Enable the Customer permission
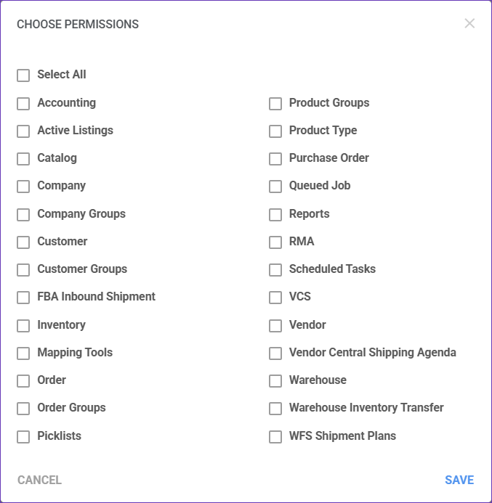This screenshot has width=492, height=503. [x=23, y=242]
